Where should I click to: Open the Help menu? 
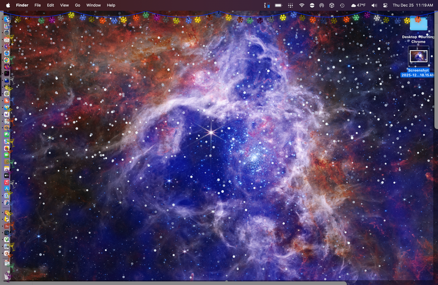pos(111,5)
